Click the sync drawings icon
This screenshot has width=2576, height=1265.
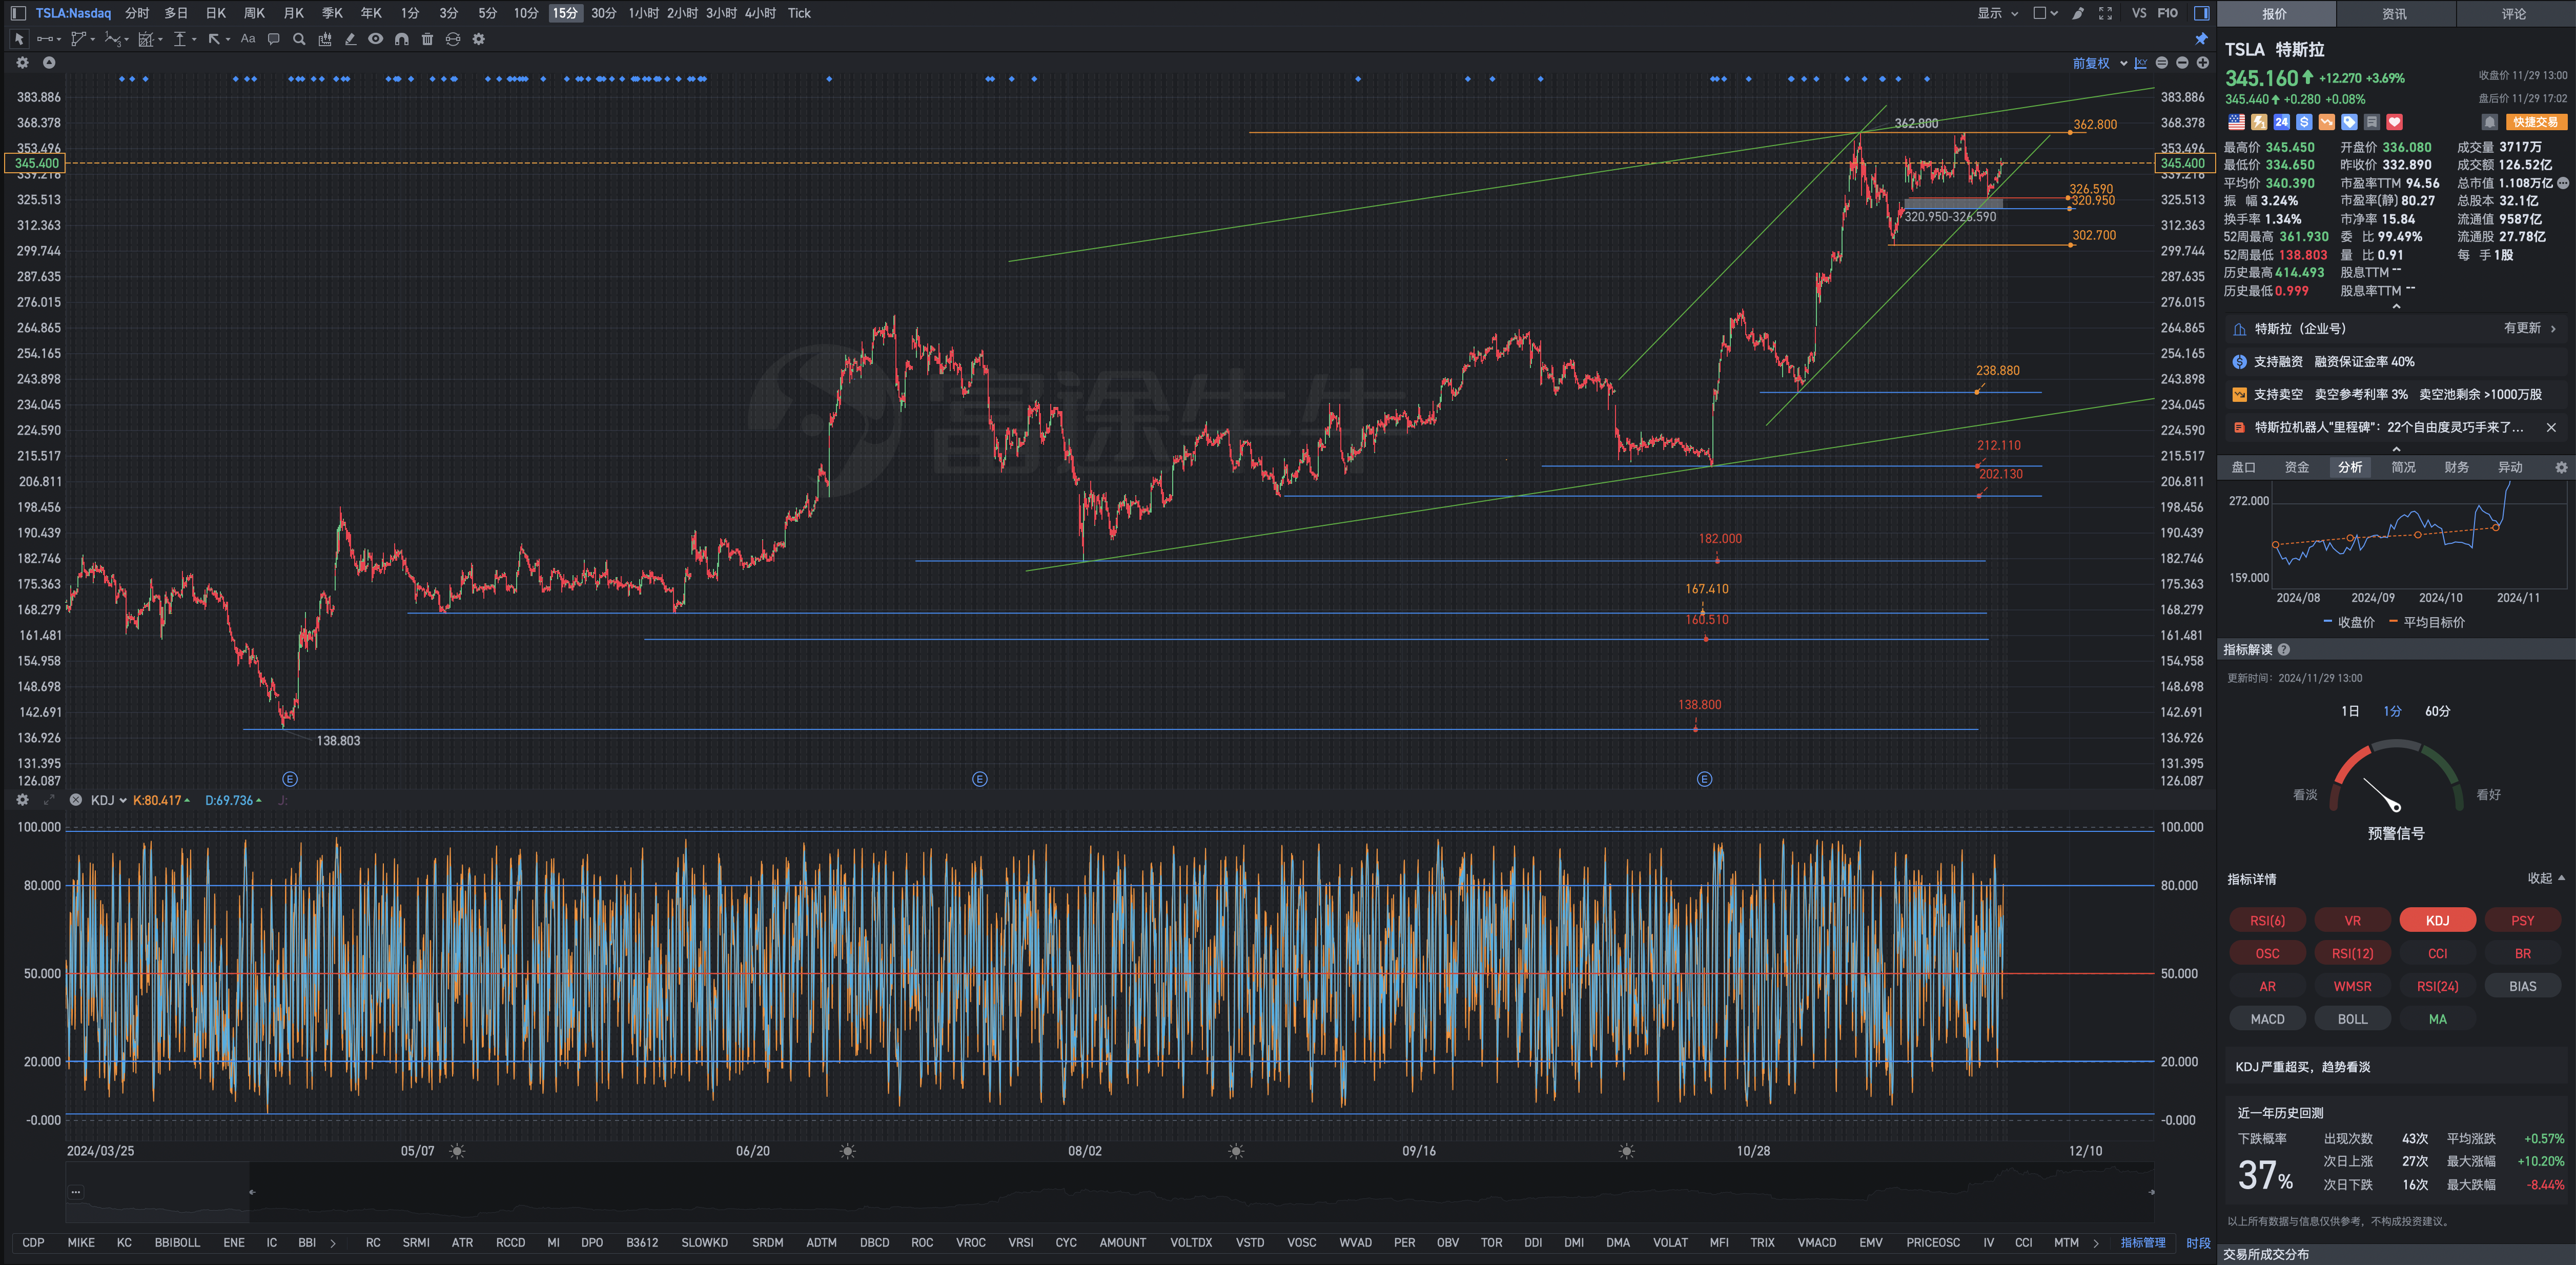(453, 39)
